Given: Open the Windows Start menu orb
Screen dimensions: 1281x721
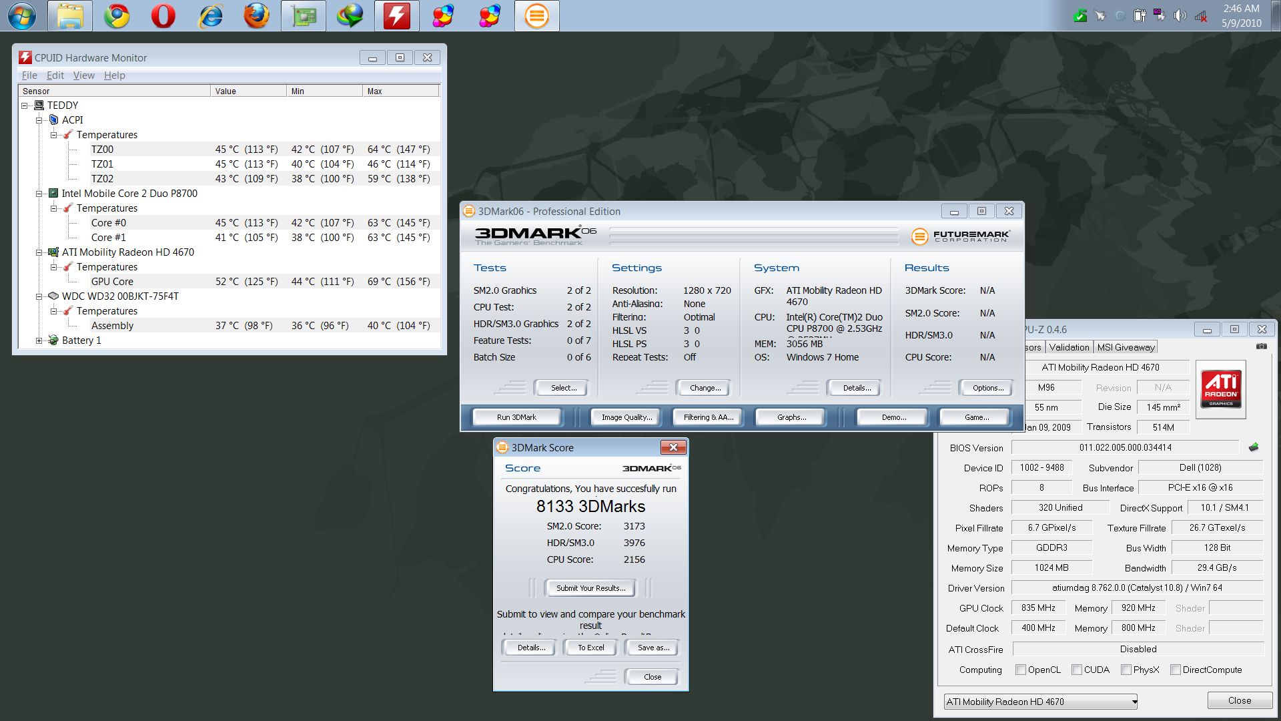Looking at the screenshot, I should click(21, 16).
